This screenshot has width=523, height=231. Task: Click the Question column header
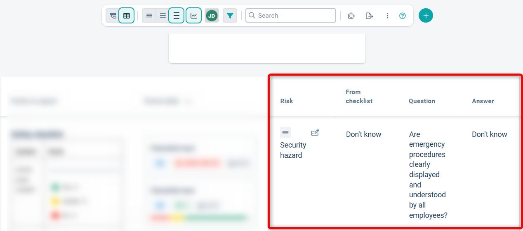pos(422,101)
